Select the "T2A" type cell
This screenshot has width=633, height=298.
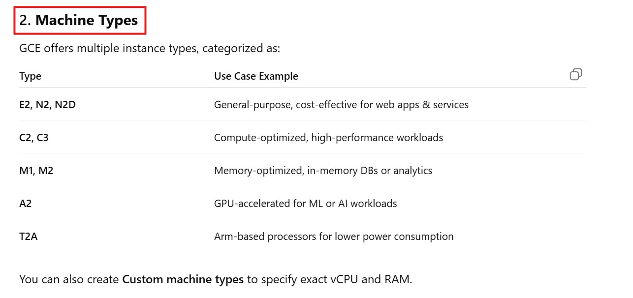click(29, 237)
